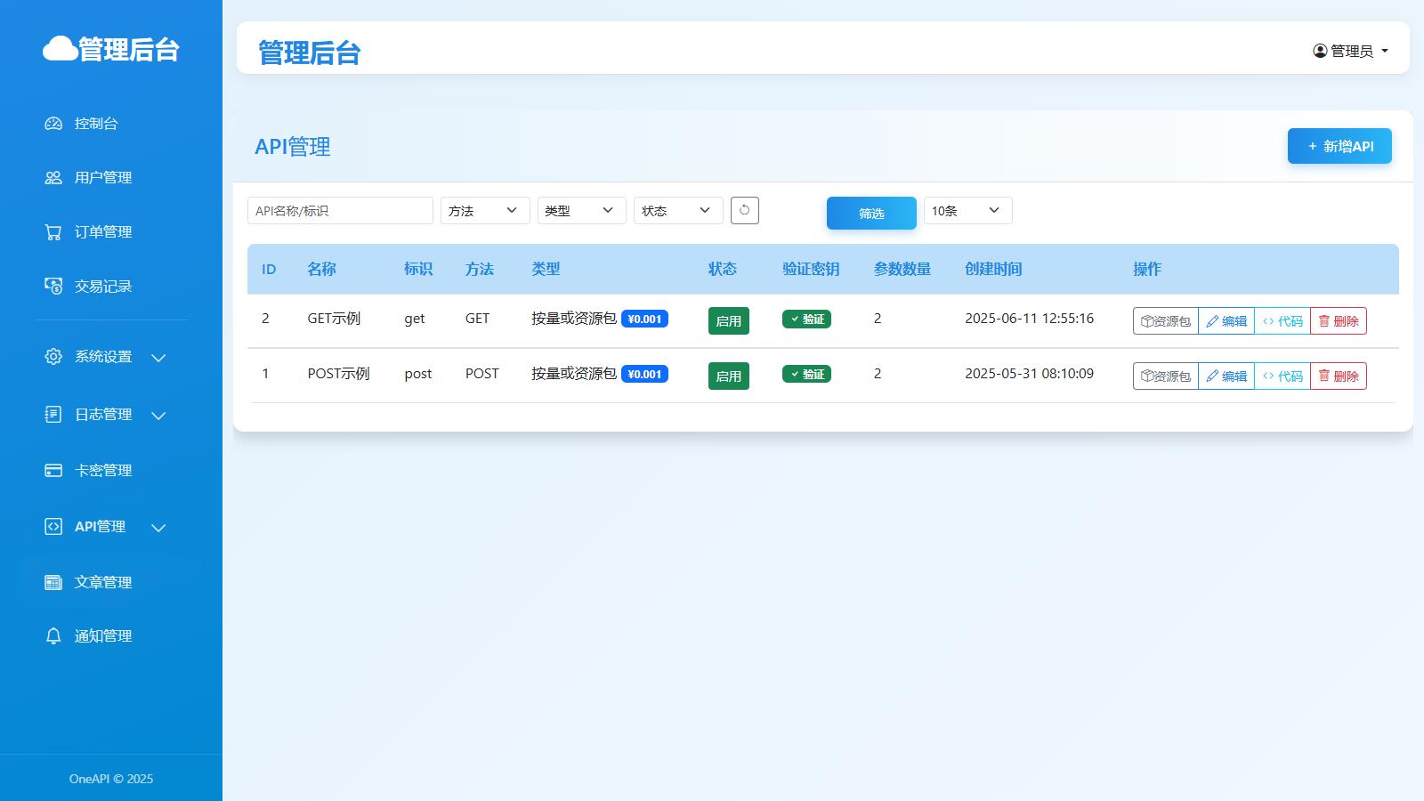Expand the 系统设置 sidebar menu

tap(104, 357)
